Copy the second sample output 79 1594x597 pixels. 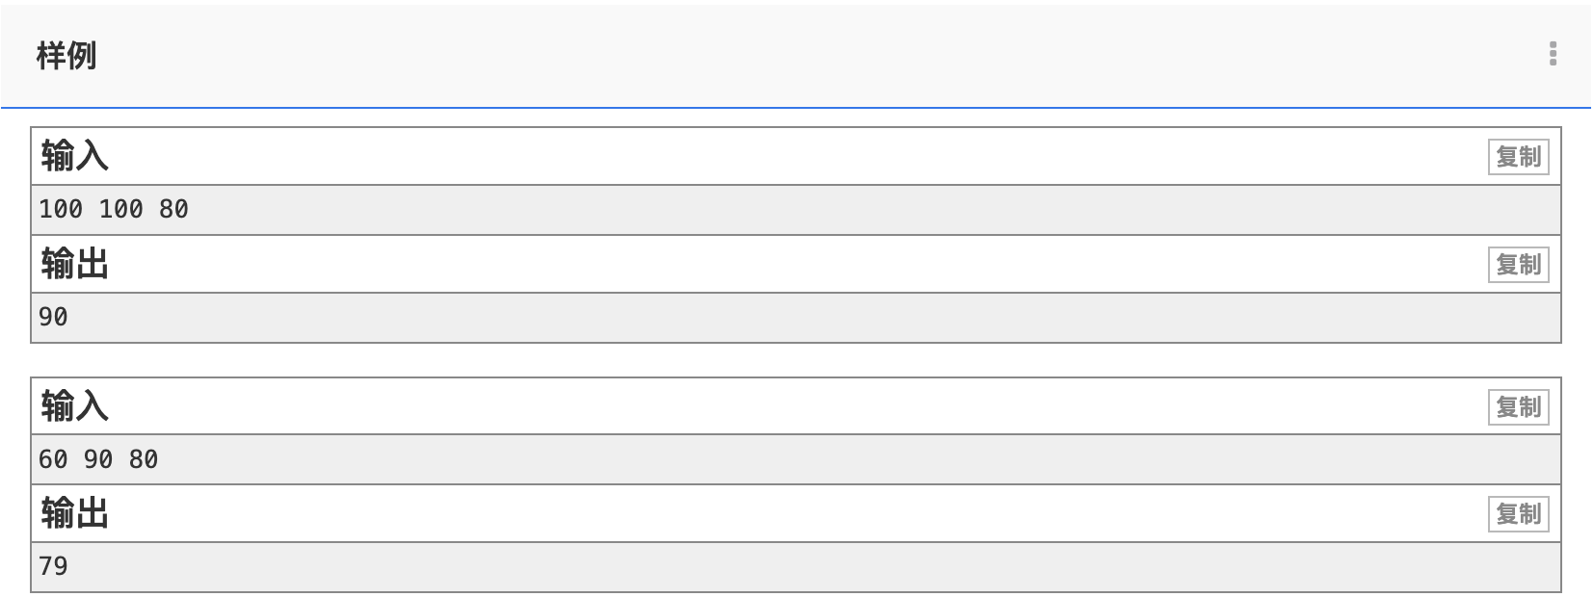tap(1518, 514)
